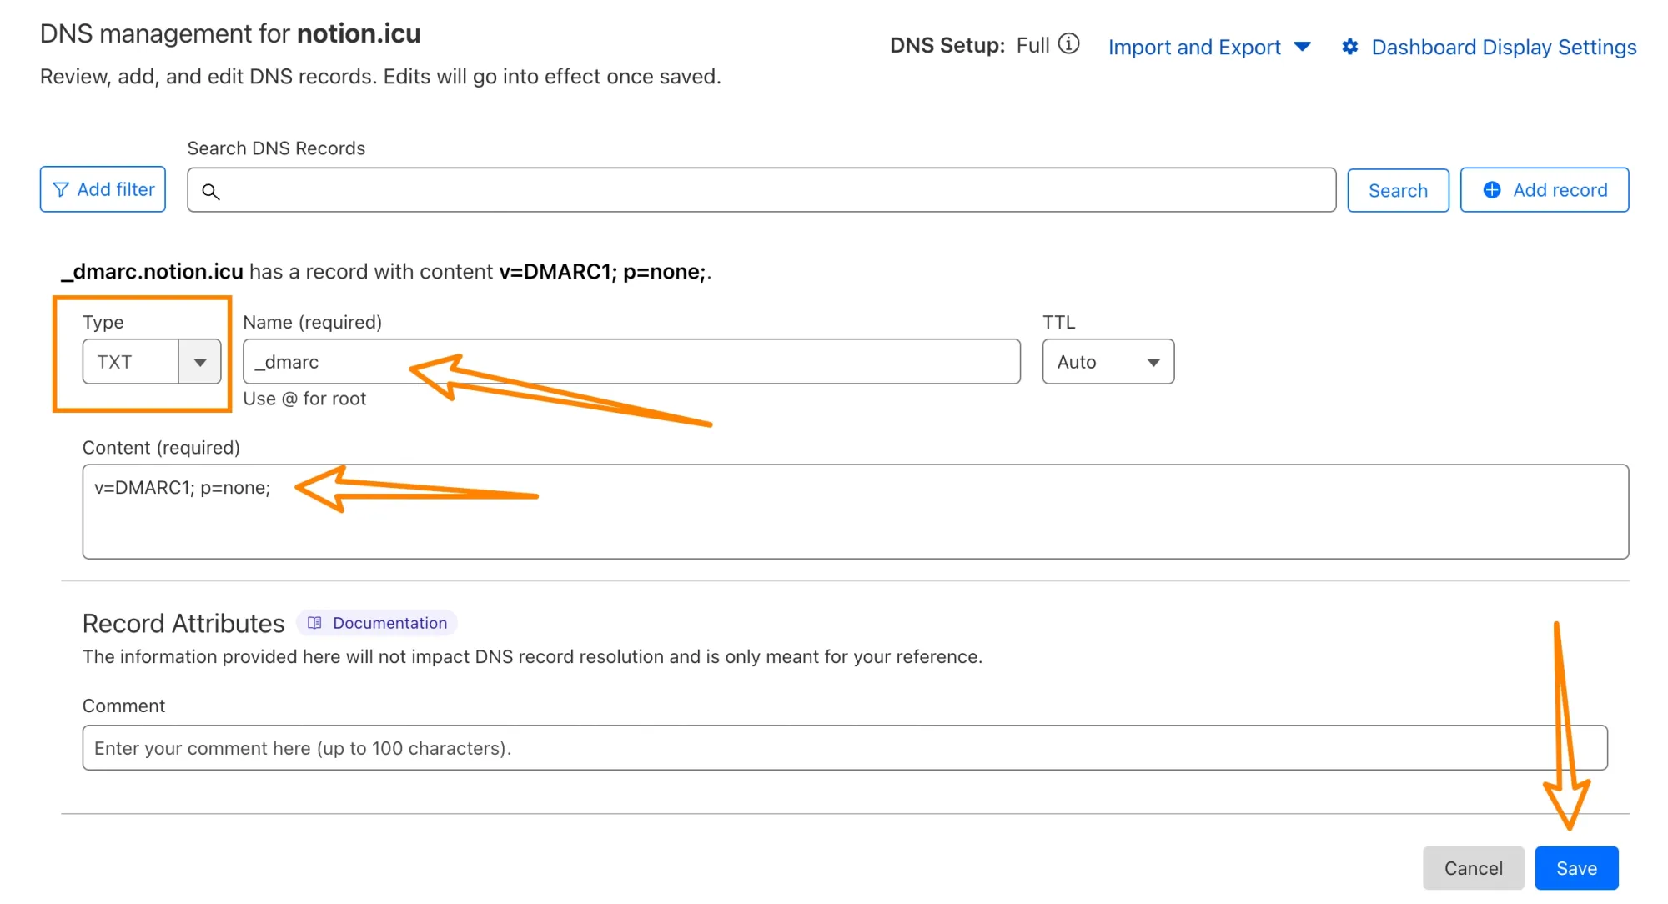Click the Save button

tap(1576, 867)
